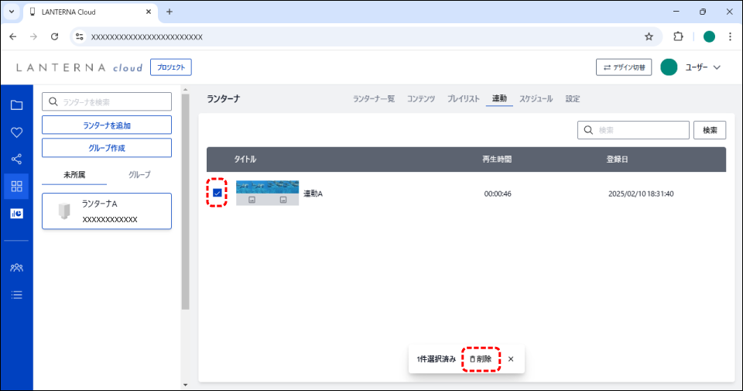
Task: Click the ランターナを追加 button
Action: click(x=107, y=125)
